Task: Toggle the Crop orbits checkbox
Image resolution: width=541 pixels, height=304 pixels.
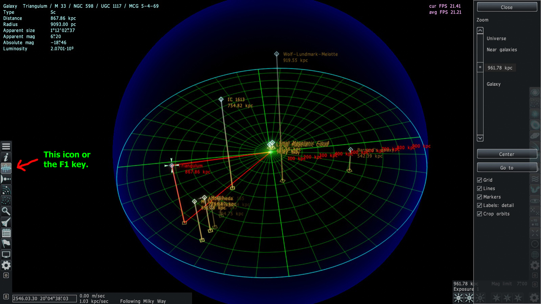Action: point(479,214)
